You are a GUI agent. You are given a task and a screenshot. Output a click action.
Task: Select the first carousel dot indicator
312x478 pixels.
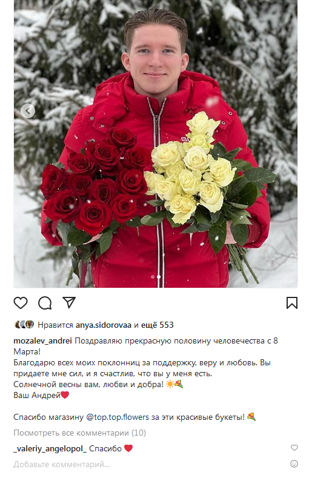tap(153, 277)
